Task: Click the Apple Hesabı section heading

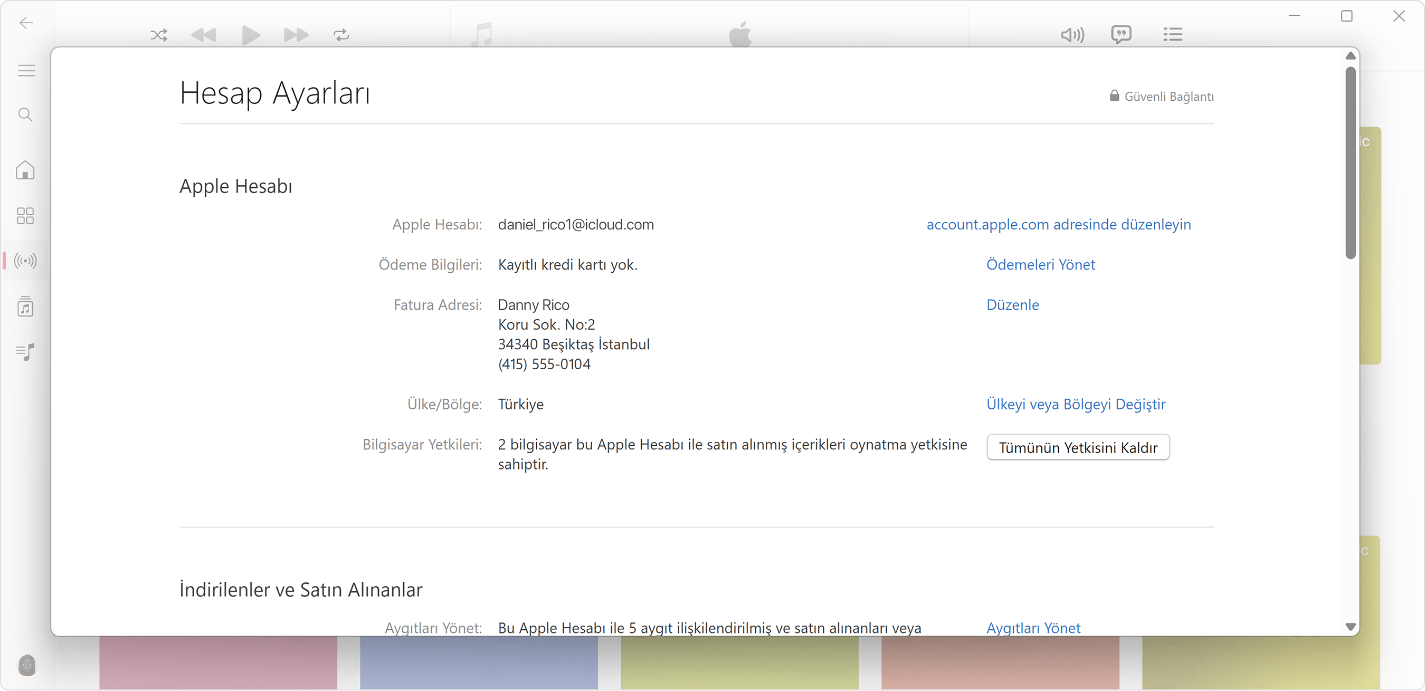Action: [x=236, y=186]
